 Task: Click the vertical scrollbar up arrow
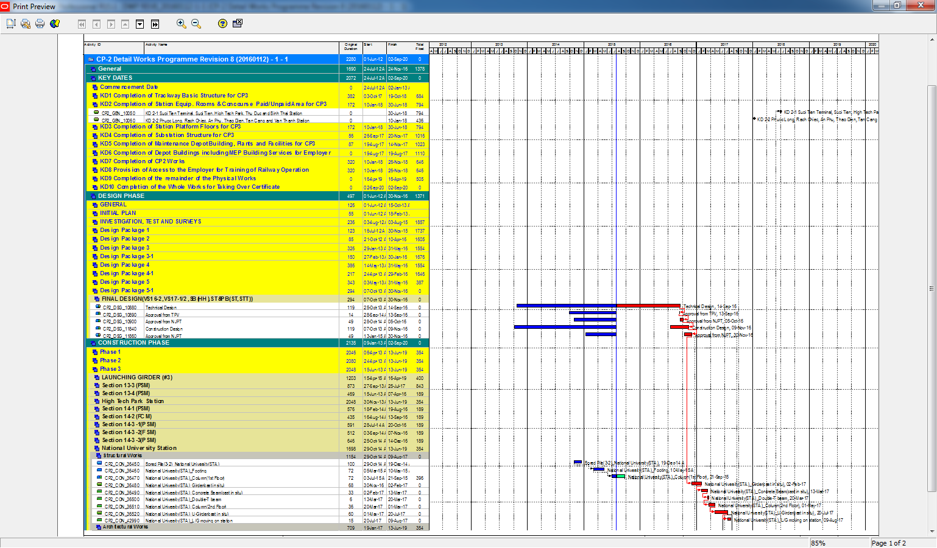tap(932, 39)
